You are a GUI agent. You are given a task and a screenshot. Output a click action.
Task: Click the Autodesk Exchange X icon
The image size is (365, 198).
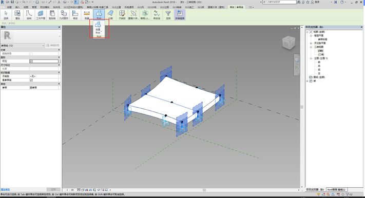point(335,2)
